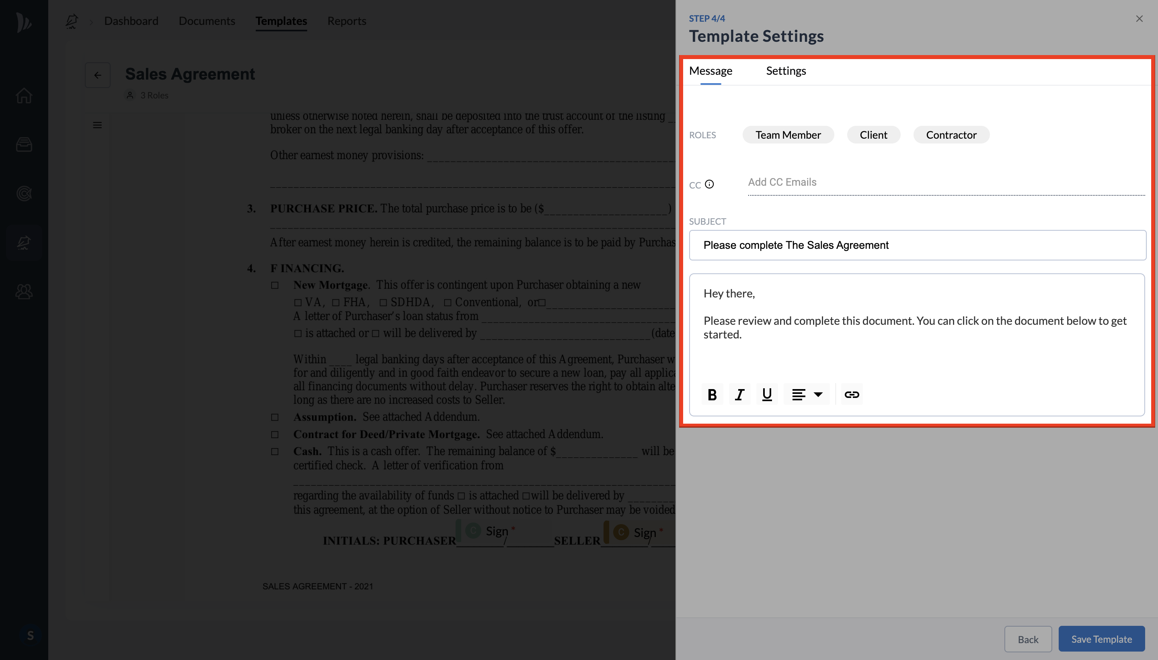Select the Client role chip

point(873,135)
